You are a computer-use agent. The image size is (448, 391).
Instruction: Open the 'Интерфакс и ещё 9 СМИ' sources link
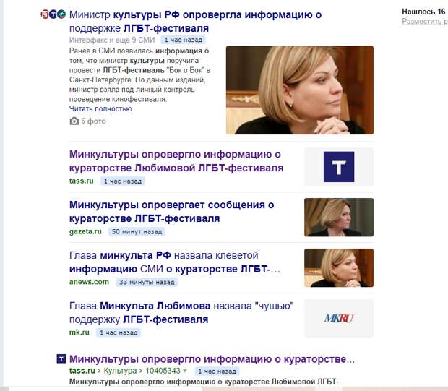pyautogui.click(x=112, y=40)
